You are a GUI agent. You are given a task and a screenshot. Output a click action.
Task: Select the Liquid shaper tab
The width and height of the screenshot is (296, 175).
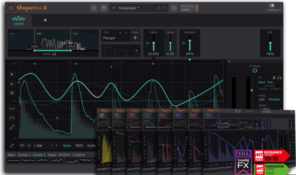click(x=18, y=20)
